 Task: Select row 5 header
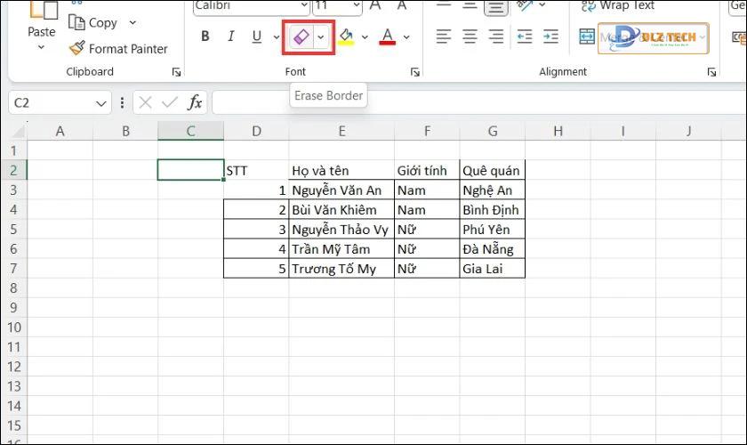tap(13, 230)
